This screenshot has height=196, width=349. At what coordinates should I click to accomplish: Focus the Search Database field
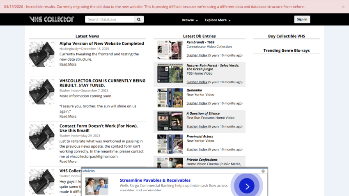(110, 19)
